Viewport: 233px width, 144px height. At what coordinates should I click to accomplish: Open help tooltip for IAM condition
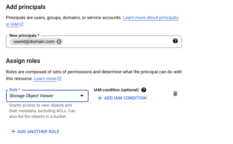144,90
